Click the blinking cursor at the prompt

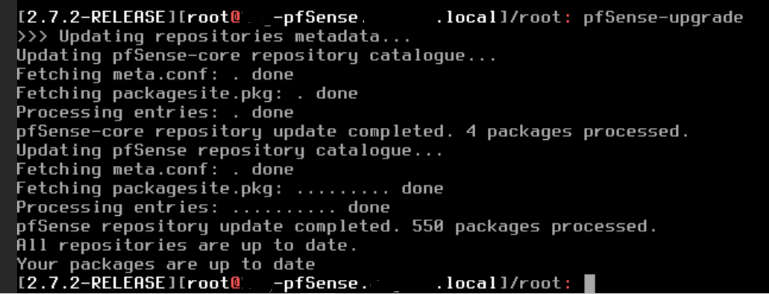(x=589, y=284)
